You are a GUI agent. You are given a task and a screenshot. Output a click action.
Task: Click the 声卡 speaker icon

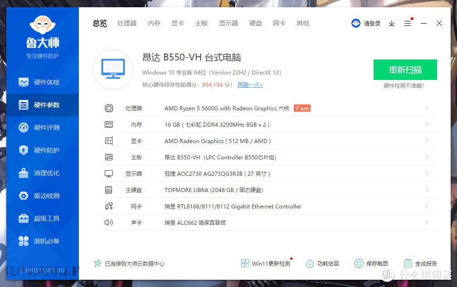(109, 223)
